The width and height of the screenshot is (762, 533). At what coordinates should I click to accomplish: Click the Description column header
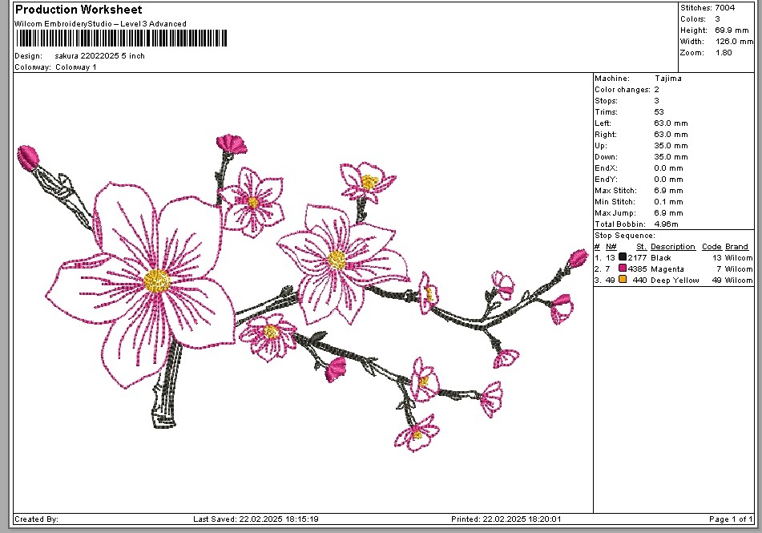point(672,247)
